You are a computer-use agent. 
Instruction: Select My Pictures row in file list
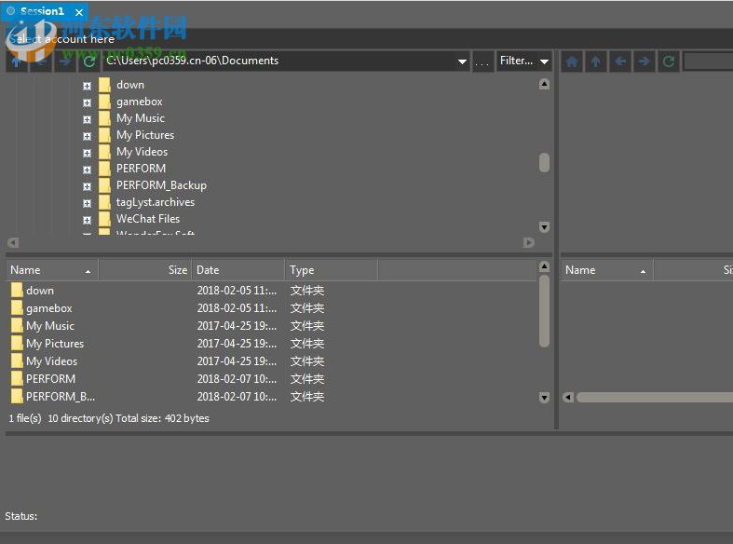(x=271, y=344)
